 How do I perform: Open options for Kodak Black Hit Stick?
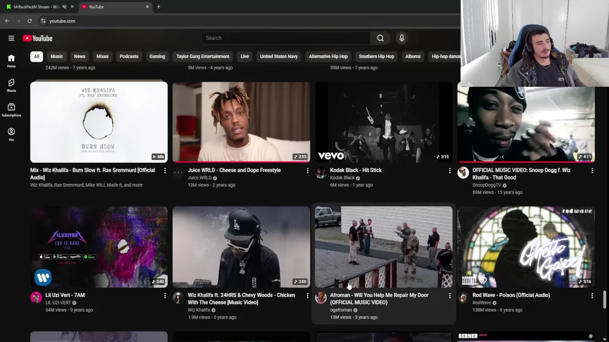pos(450,170)
